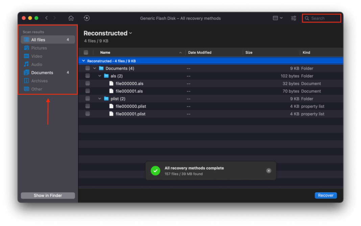Collapse the als folder
The image size is (361, 226).
(x=99, y=76)
